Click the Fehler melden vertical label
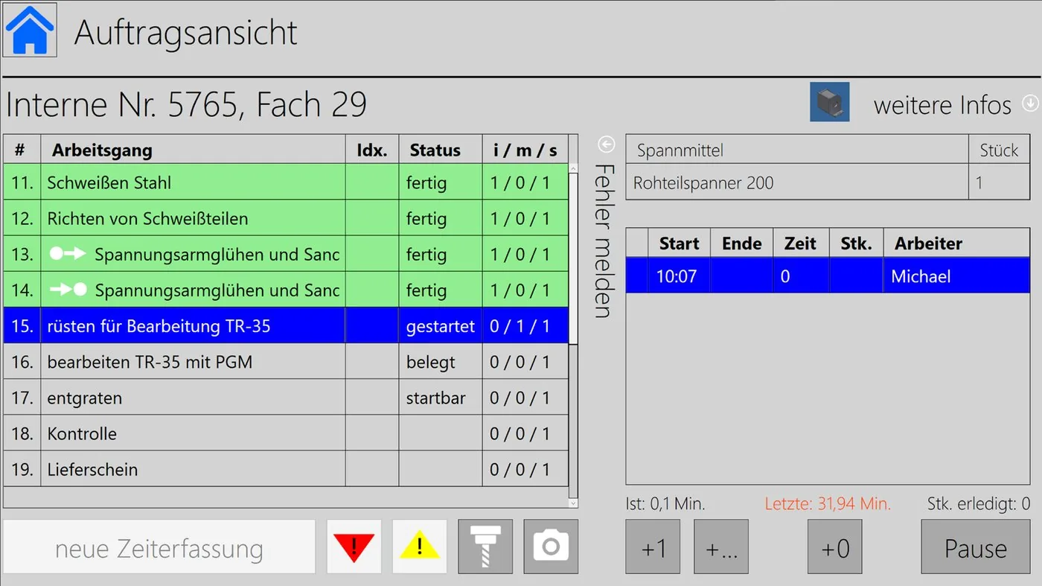The height and width of the screenshot is (586, 1042). point(605,241)
